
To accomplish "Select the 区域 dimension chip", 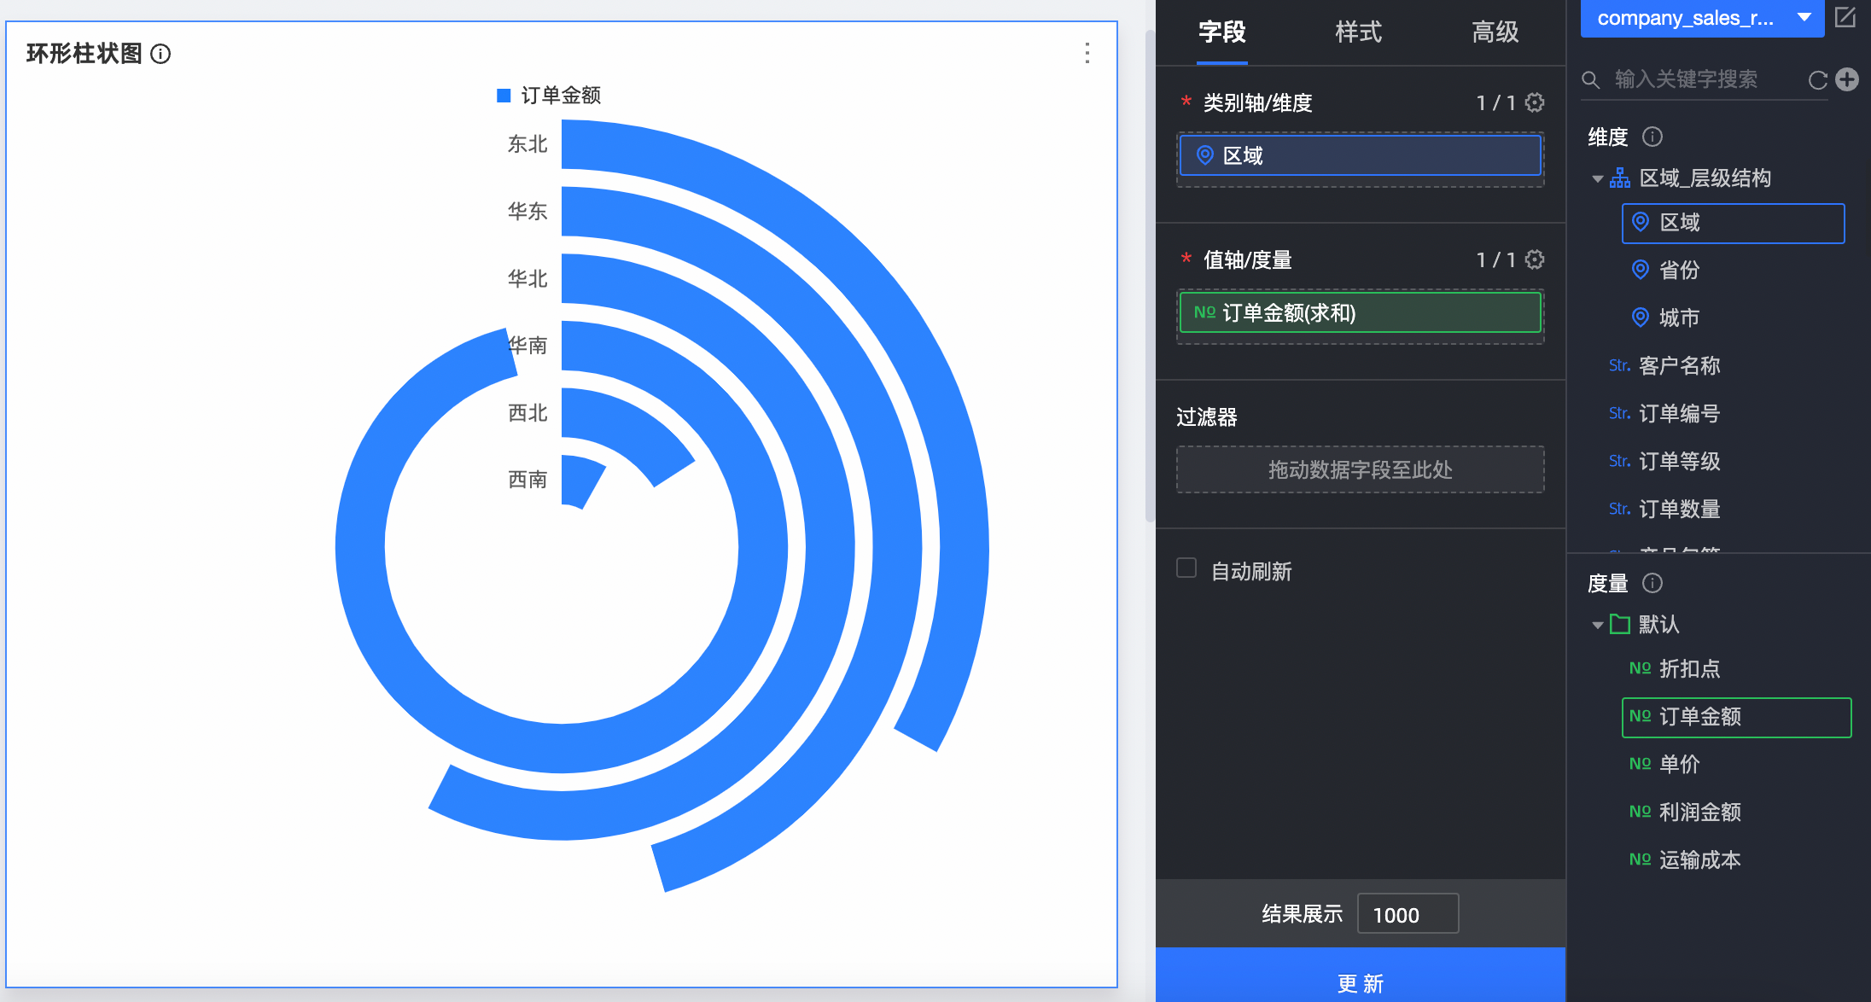I will coord(1361,155).
